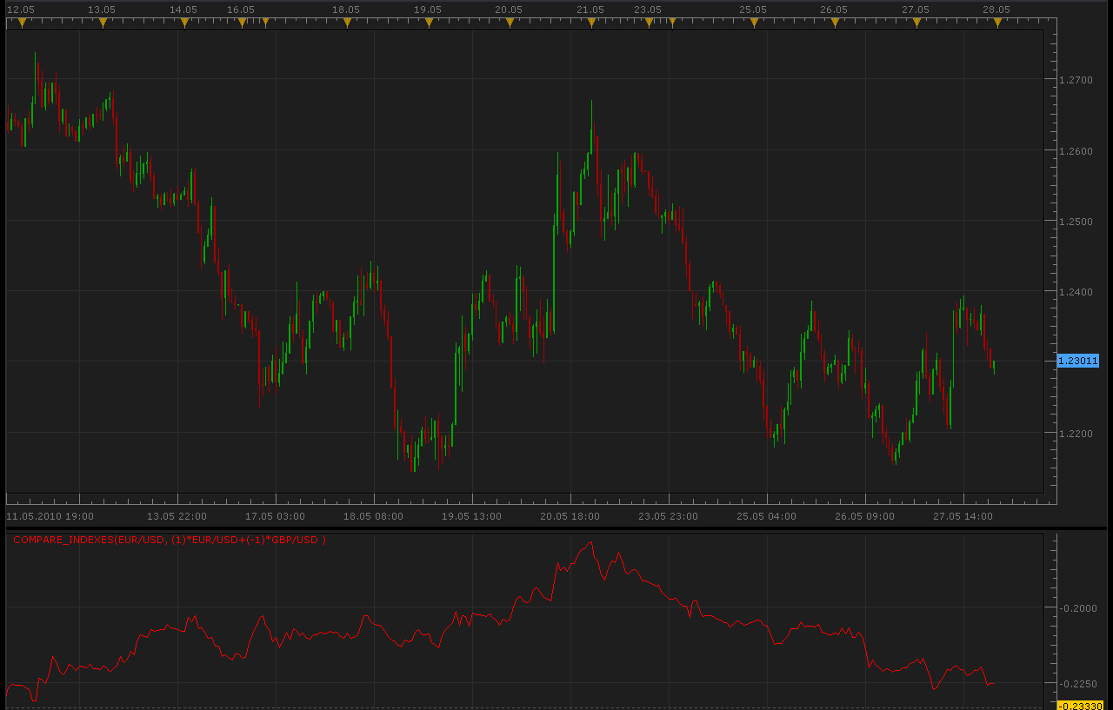Viewport: 1113px width, 710px height.
Task: Click the 23.05 23:00 time label
Action: click(668, 516)
